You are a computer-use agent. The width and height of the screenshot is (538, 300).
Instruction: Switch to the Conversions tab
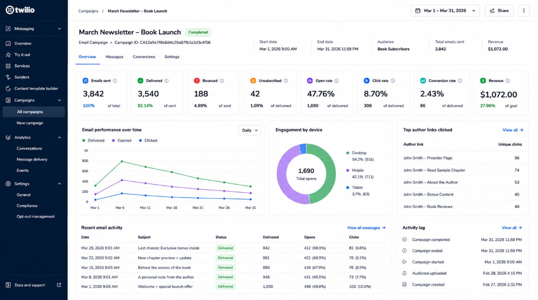(x=144, y=57)
